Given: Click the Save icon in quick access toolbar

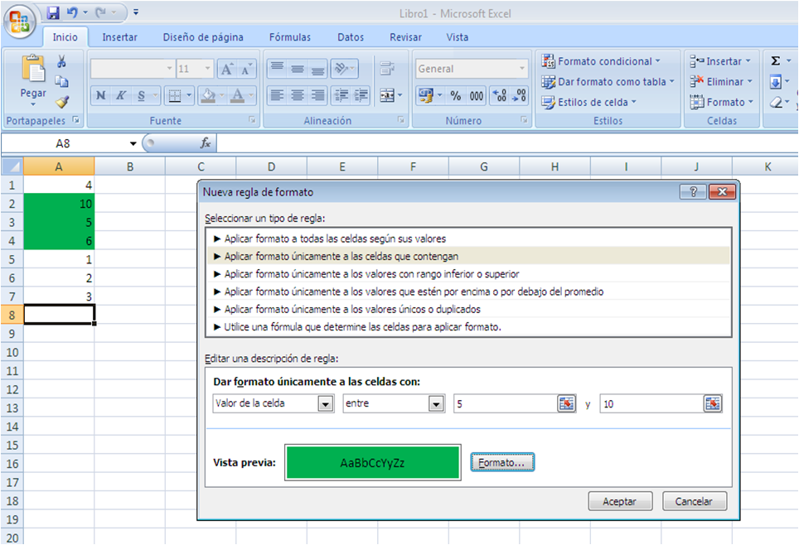Looking at the screenshot, I should pyautogui.click(x=53, y=12).
